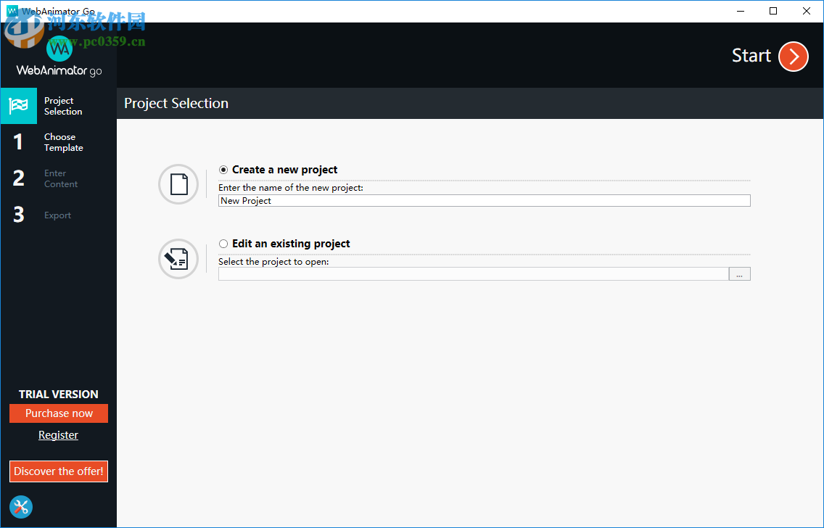Browse for project with the ellipsis button
Screen dimensions: 824x528
[x=739, y=274]
